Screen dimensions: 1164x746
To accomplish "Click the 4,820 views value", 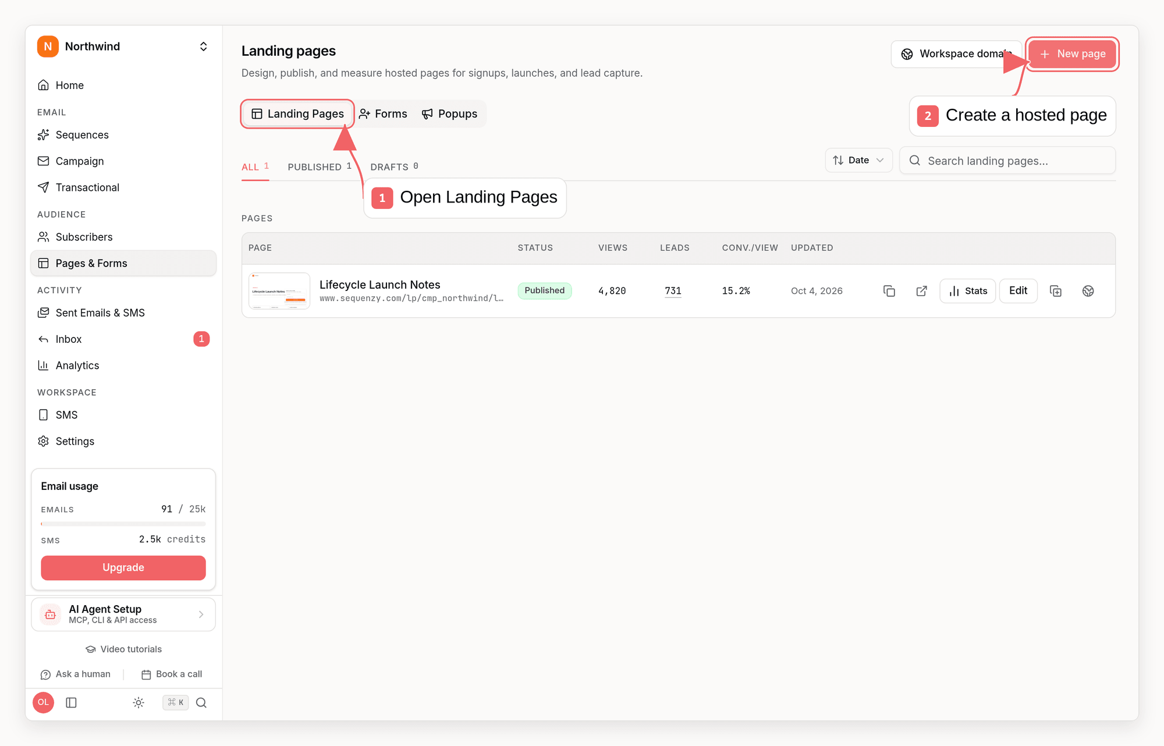I will (612, 291).
